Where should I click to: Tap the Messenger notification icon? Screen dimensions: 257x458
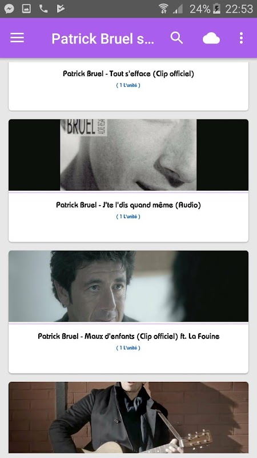[x=9, y=9]
